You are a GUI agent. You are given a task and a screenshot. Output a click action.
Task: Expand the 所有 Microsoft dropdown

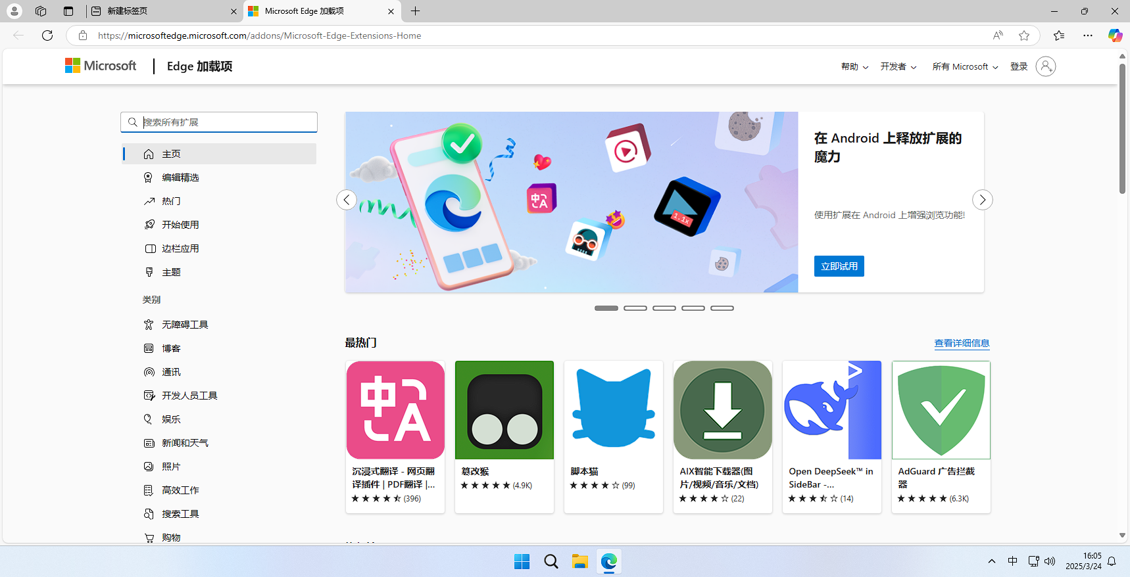pos(965,66)
